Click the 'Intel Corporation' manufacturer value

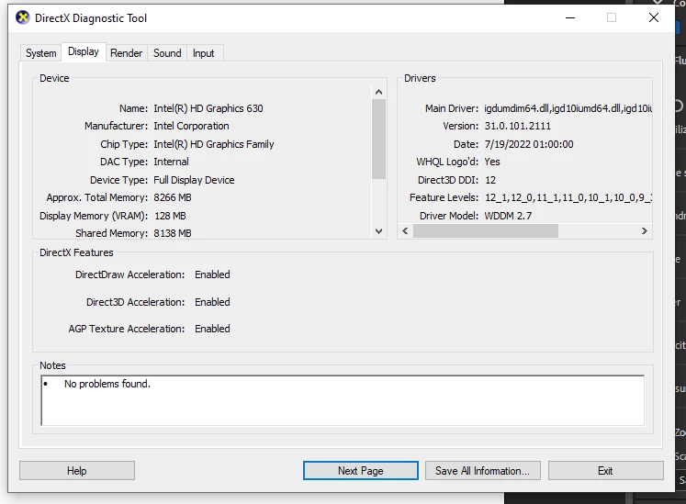point(191,126)
